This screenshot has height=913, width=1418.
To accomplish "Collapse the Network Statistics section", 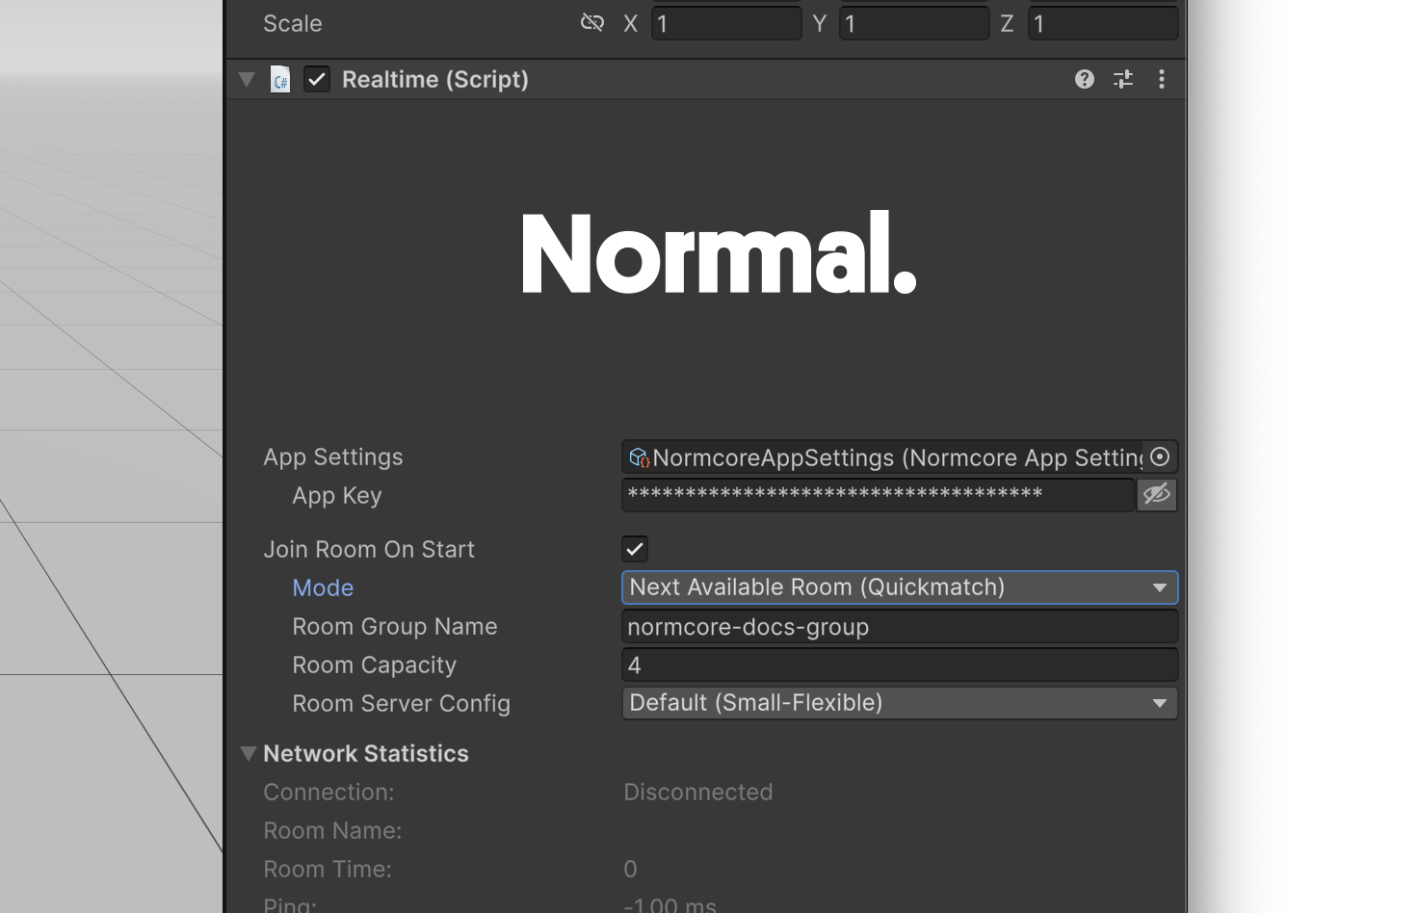I will pos(249,754).
